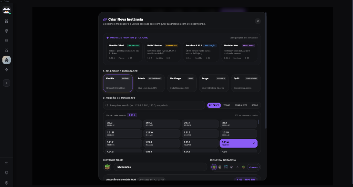Select the NeoForge modloader
Screen dimensions: 353x187
(x=182, y=83)
